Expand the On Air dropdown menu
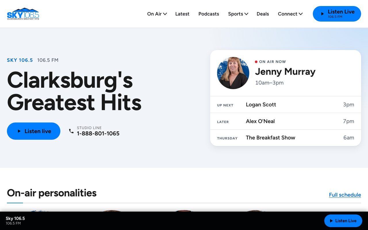The width and height of the screenshot is (368, 230). coord(157,14)
